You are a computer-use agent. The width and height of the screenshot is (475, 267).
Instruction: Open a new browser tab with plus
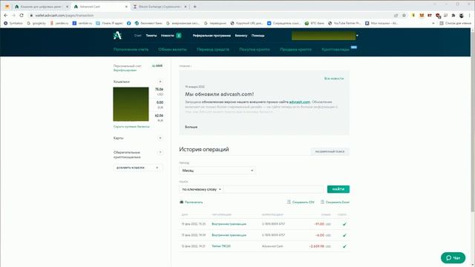coord(194,7)
